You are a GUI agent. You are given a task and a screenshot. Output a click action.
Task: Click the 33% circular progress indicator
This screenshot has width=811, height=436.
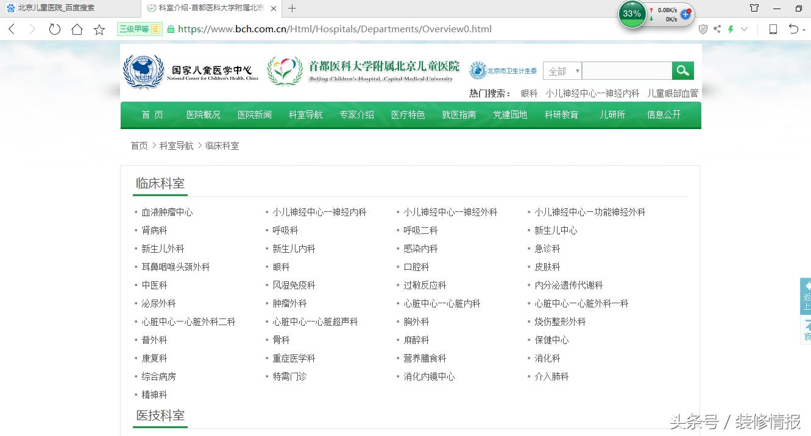coord(632,13)
